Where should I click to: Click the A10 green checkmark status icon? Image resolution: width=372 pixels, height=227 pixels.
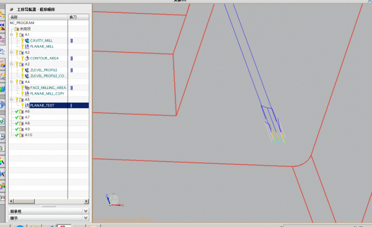[17, 135]
